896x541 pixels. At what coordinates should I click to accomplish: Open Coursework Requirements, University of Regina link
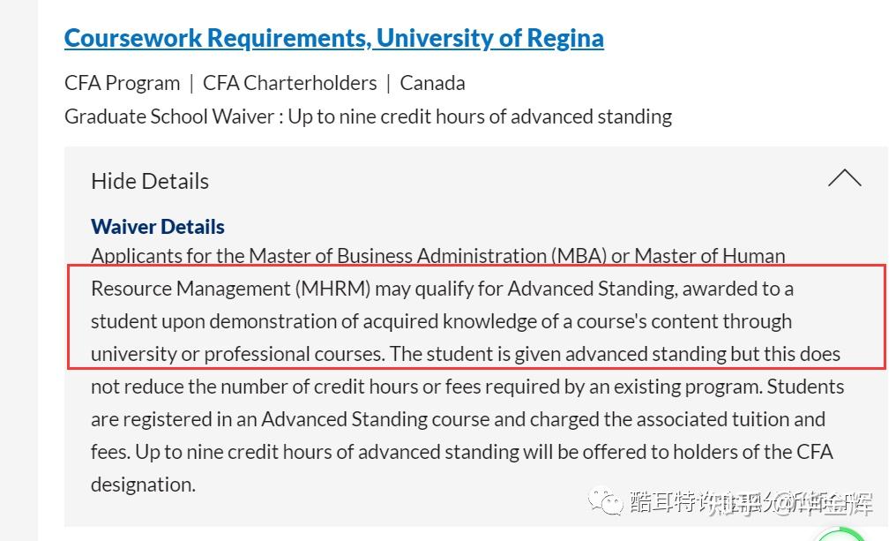coord(333,38)
